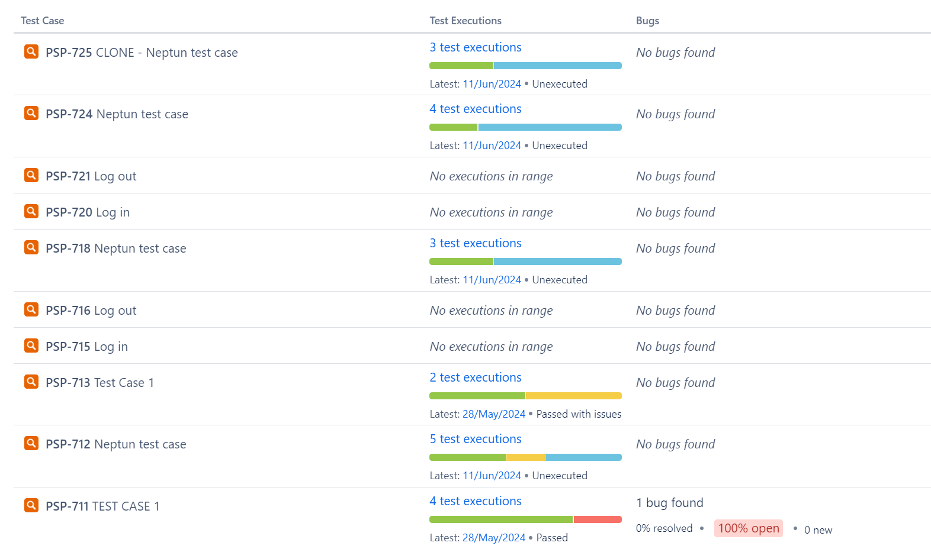This screenshot has height=549, width=931.
Task: Click the 28/May/2024 latest date for PSP-711
Action: click(494, 538)
